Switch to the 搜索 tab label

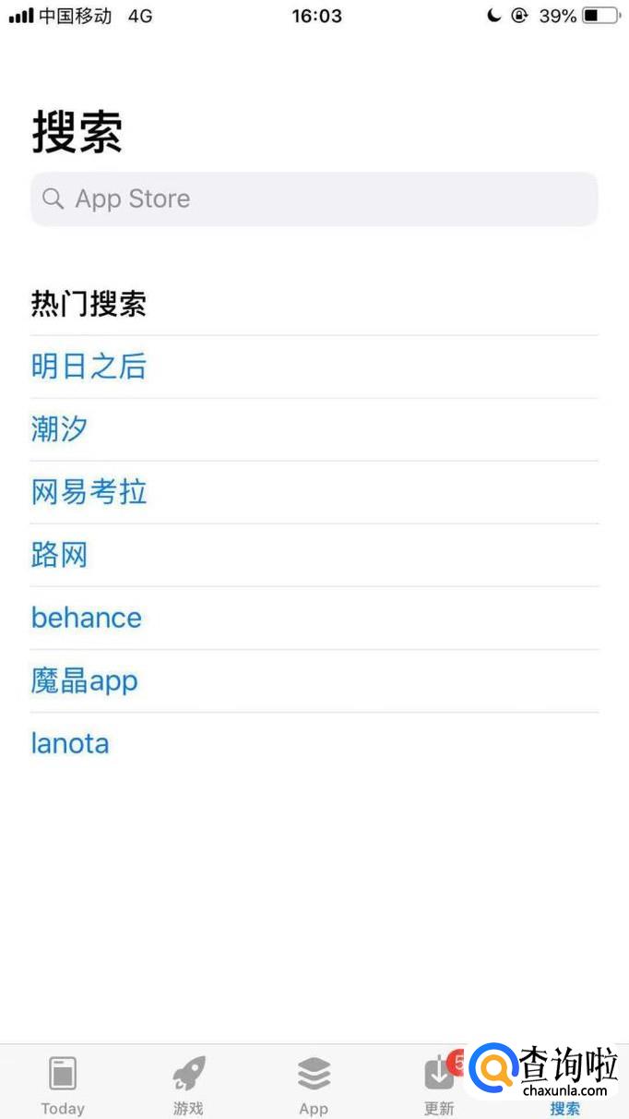tap(564, 1109)
